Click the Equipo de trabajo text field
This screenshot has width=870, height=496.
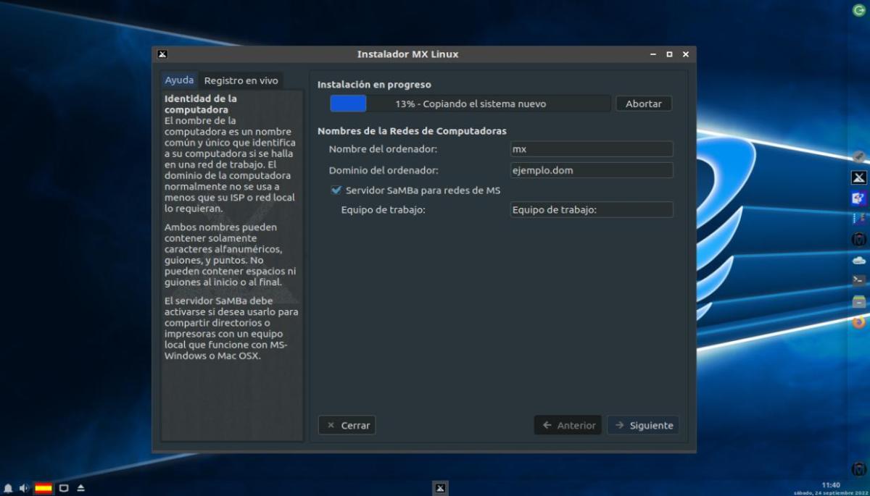pyautogui.click(x=592, y=210)
